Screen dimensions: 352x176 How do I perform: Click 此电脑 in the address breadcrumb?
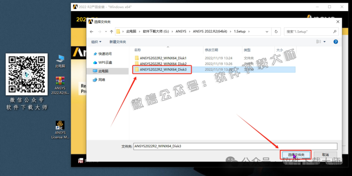click(131, 32)
